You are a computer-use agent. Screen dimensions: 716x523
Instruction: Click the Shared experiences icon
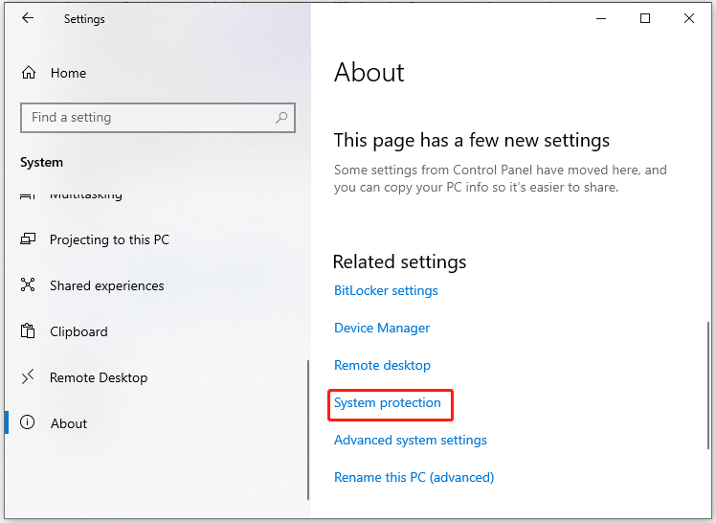[x=28, y=284]
